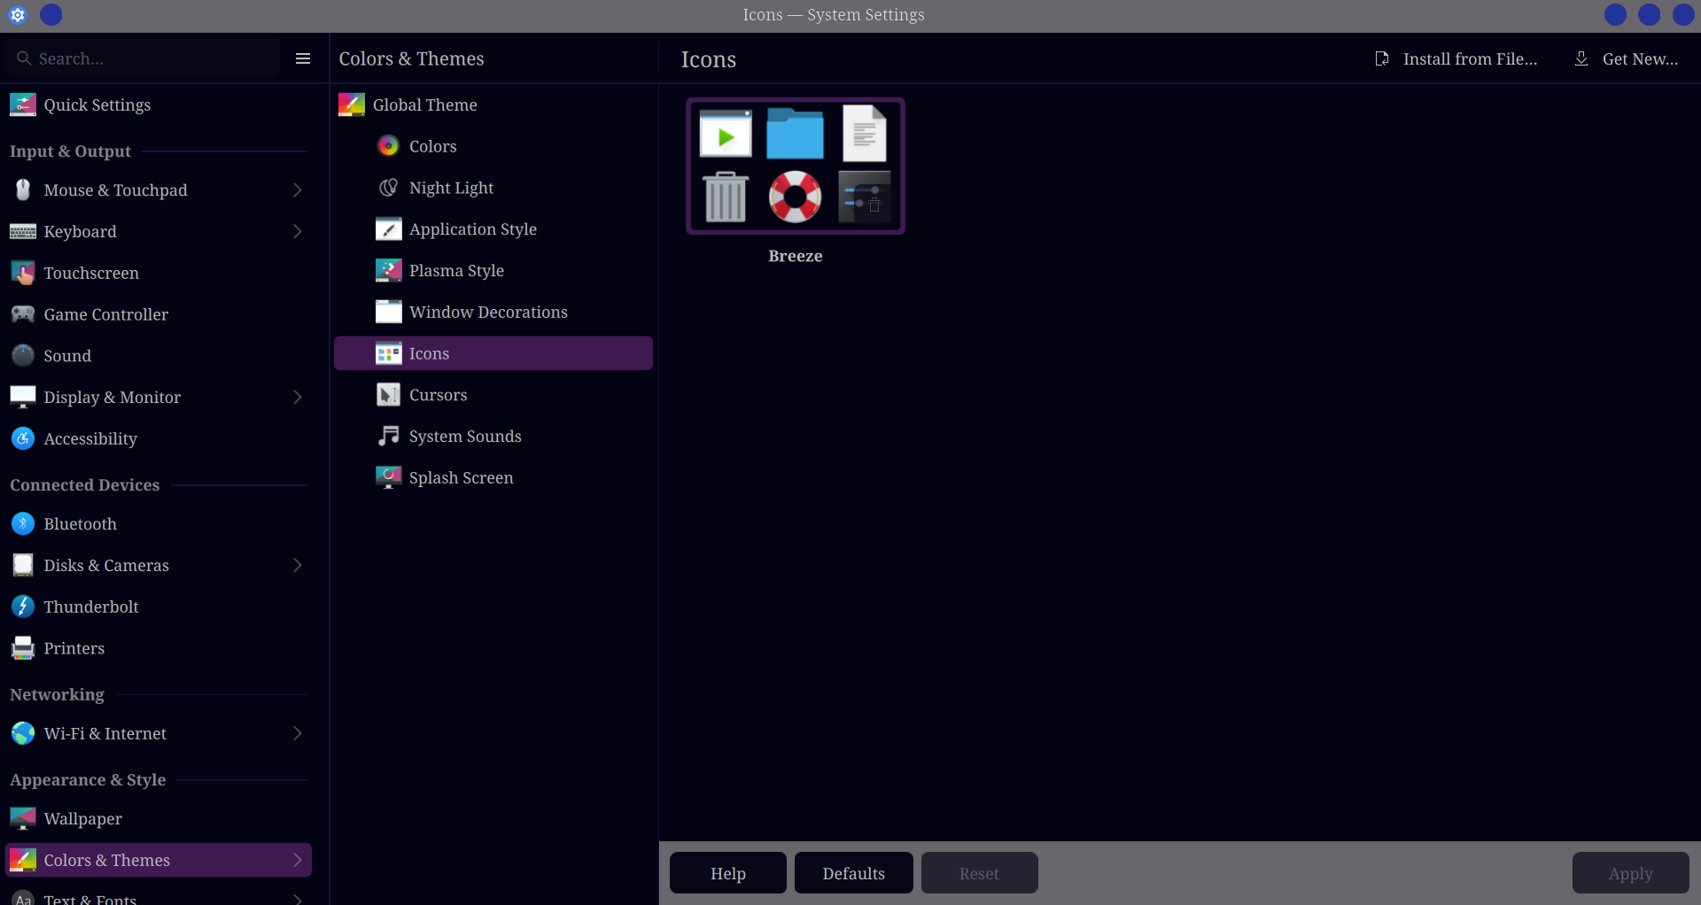Open Quick Settings icon

point(23,104)
